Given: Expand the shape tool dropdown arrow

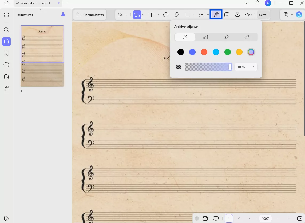Looking at the screenshot, I should (193, 15).
